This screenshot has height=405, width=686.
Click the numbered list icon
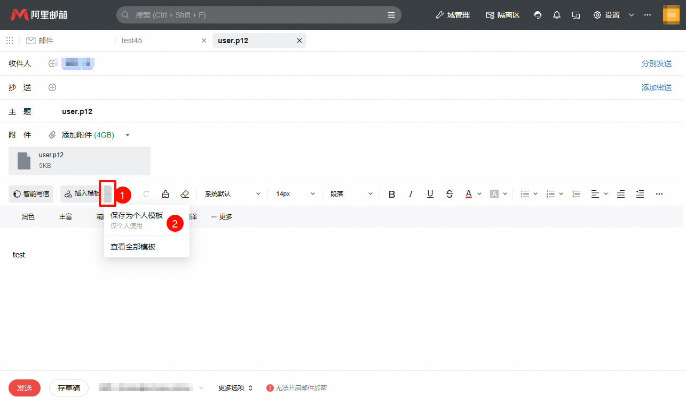(551, 194)
